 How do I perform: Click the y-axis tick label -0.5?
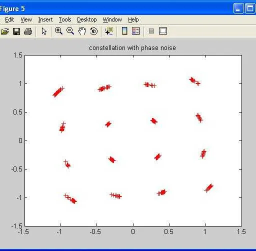[x=17, y=169]
